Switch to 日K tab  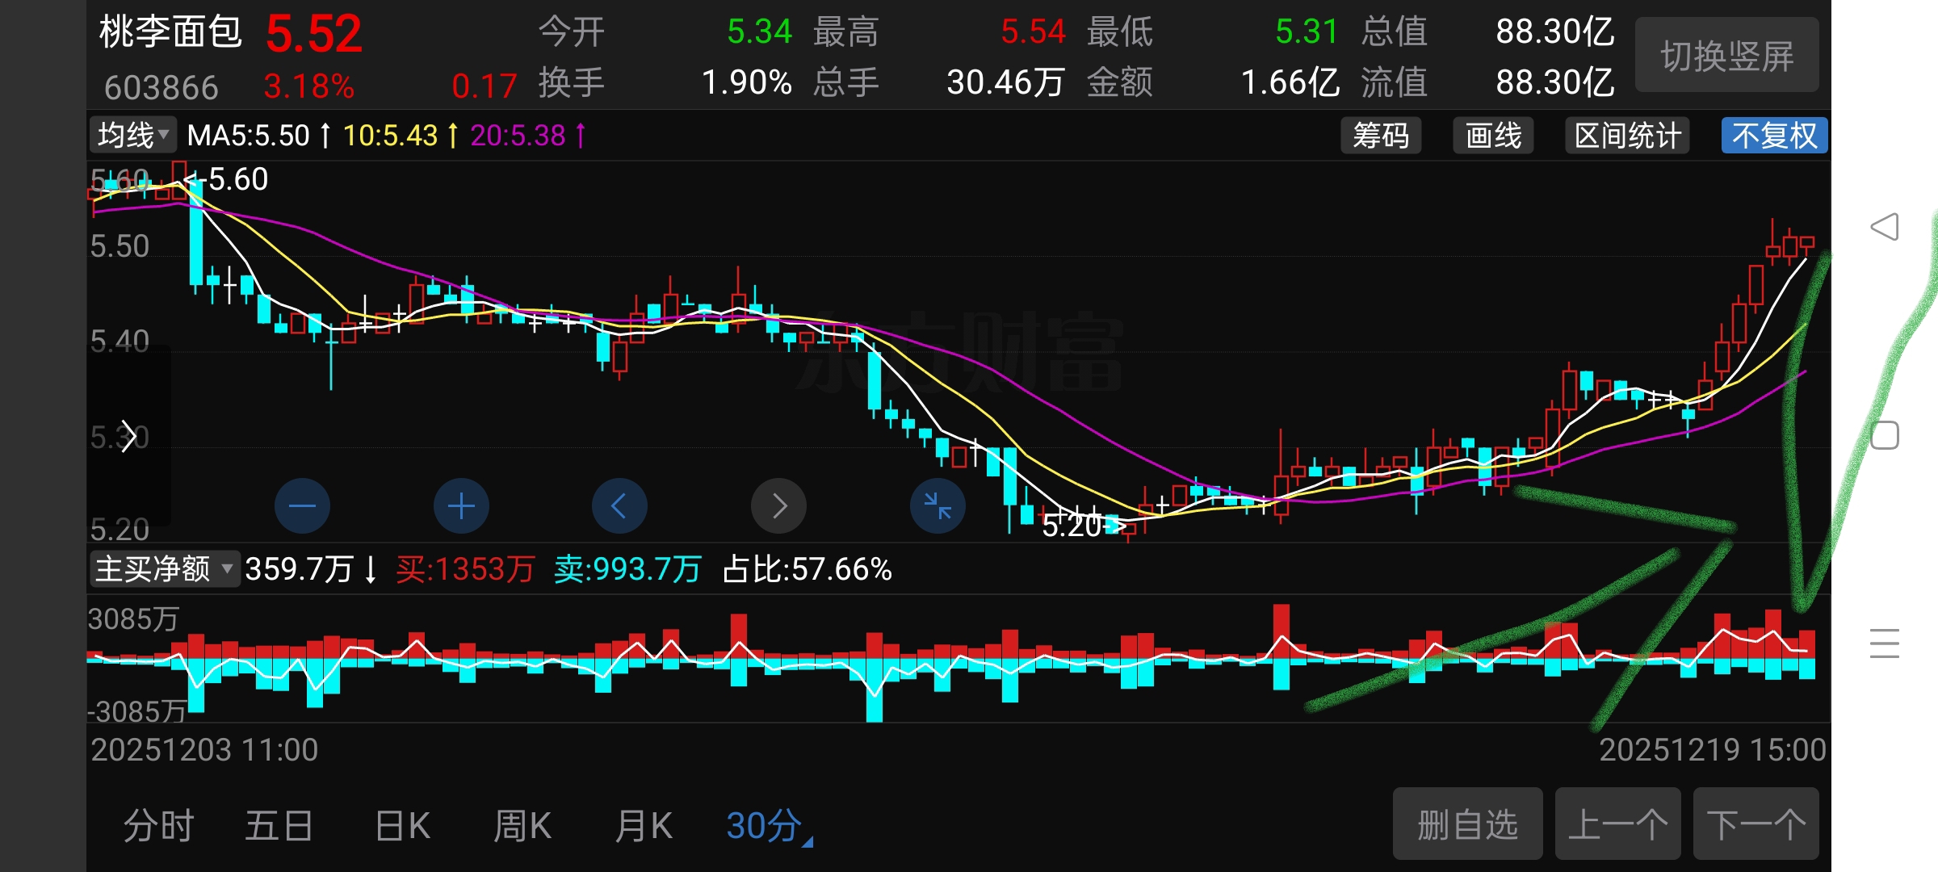point(402,826)
